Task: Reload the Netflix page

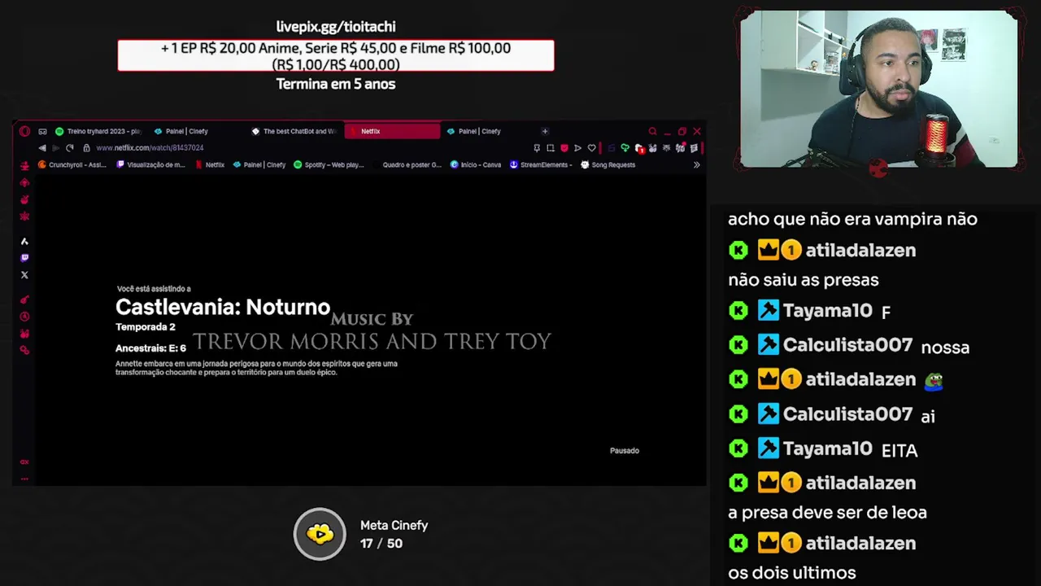Action: (70, 148)
